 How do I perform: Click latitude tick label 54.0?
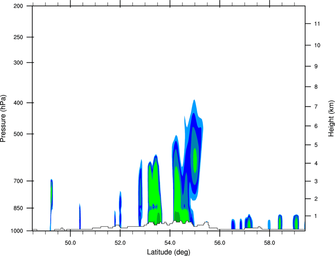(170, 243)
